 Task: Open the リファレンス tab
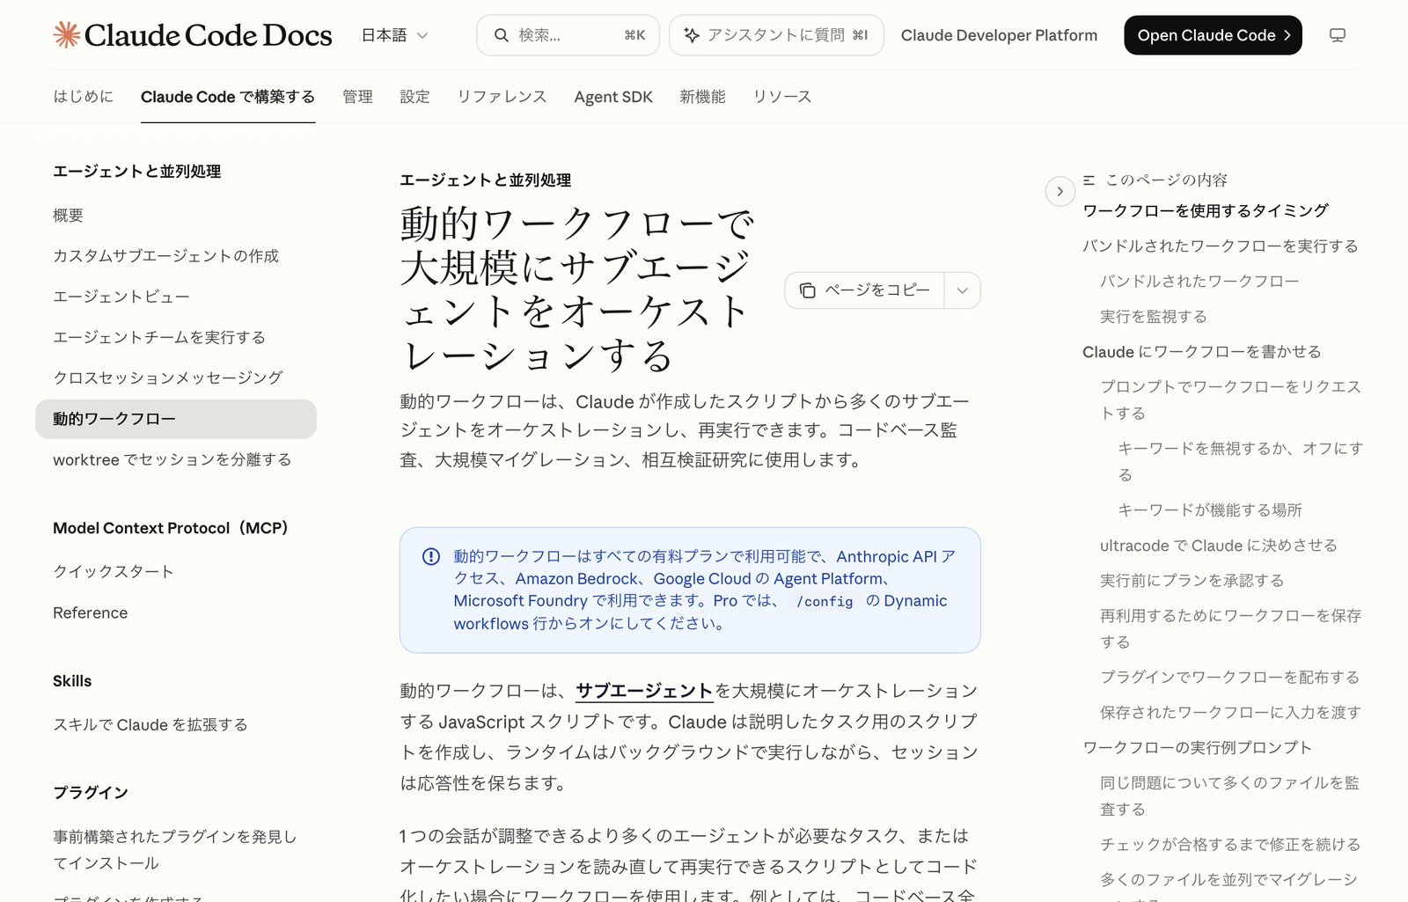502,97
